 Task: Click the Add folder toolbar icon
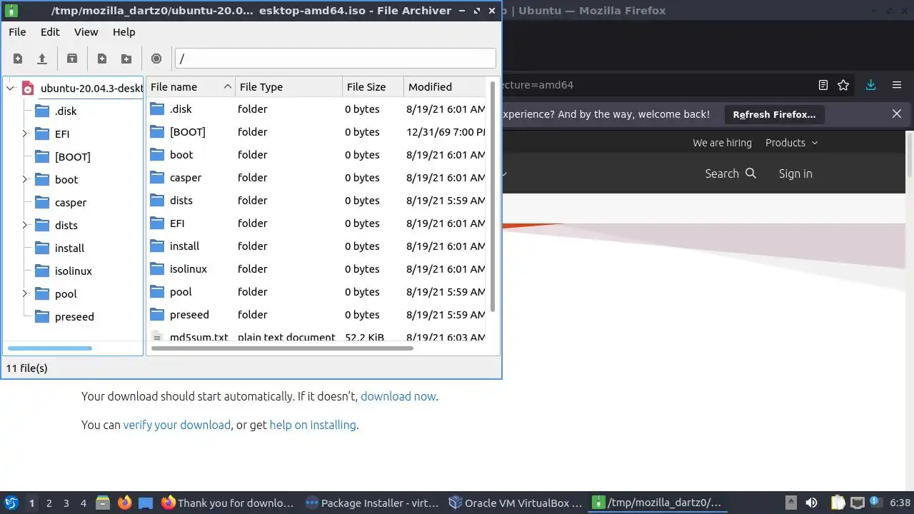pyautogui.click(x=126, y=59)
